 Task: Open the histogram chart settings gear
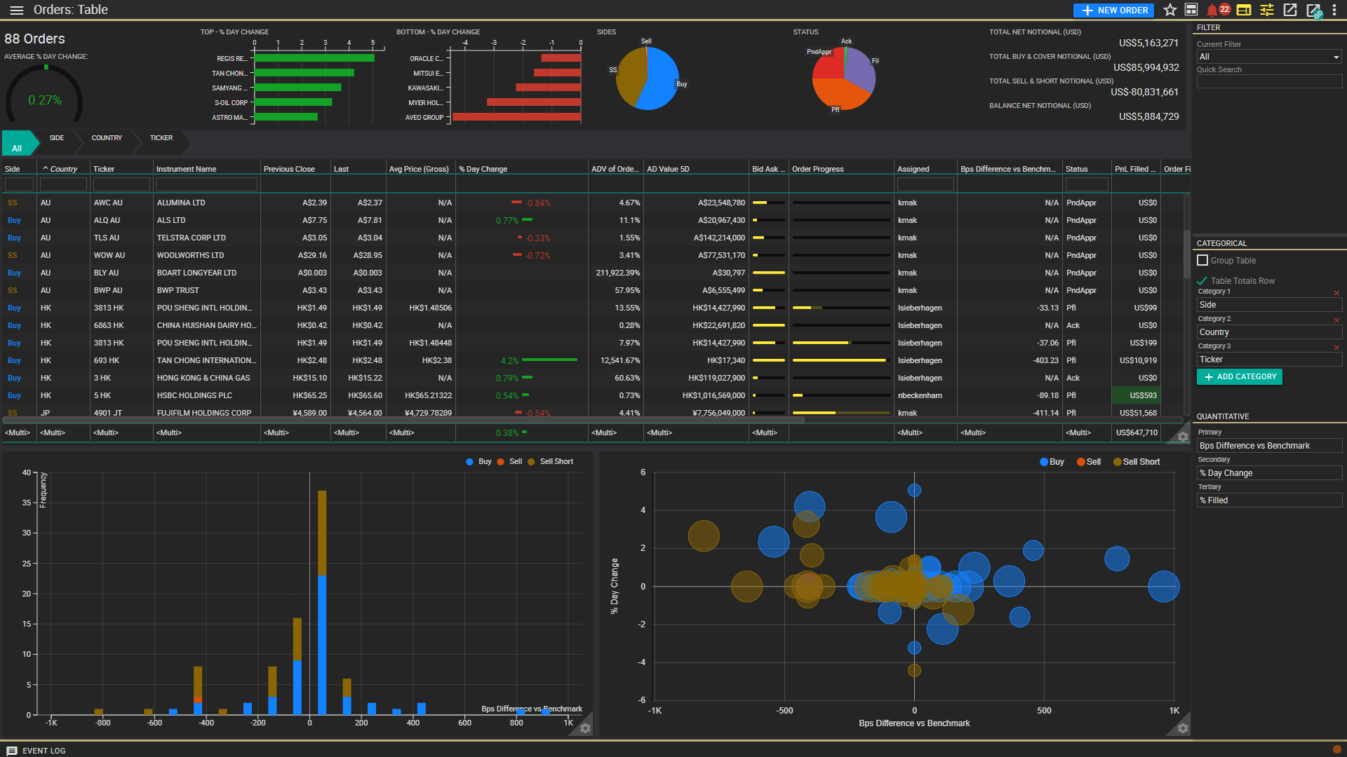coord(585,728)
